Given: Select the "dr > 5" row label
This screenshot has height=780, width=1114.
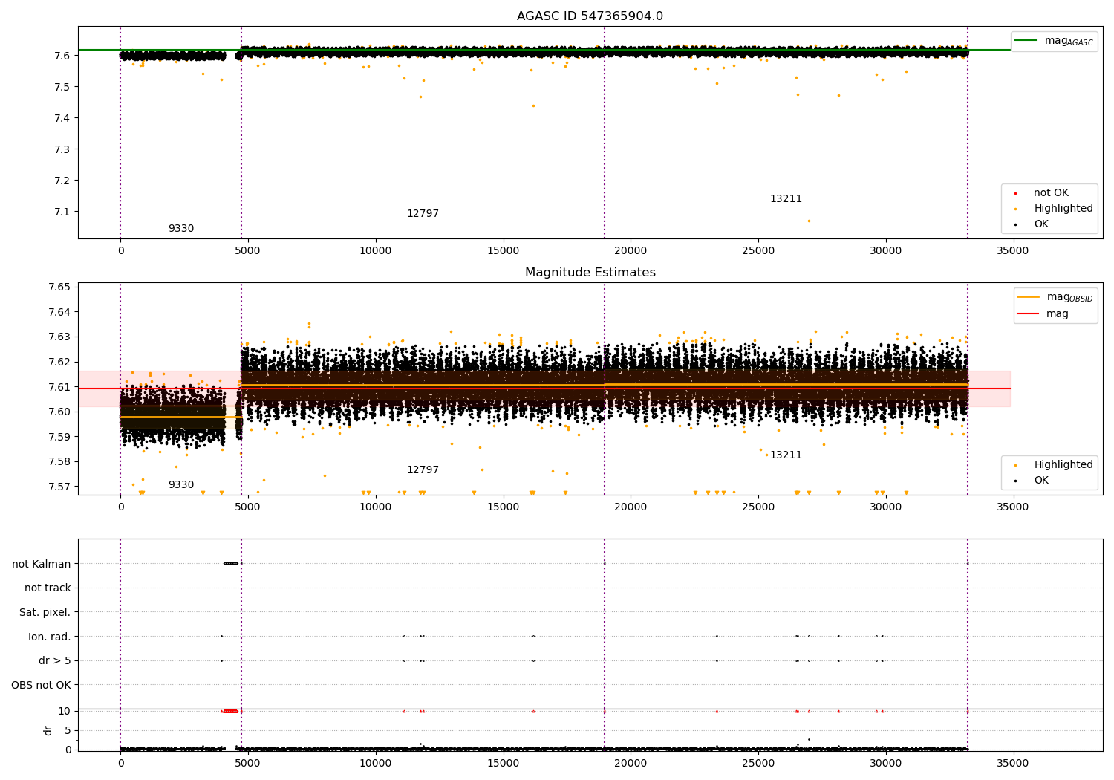Looking at the screenshot, I should [55, 661].
